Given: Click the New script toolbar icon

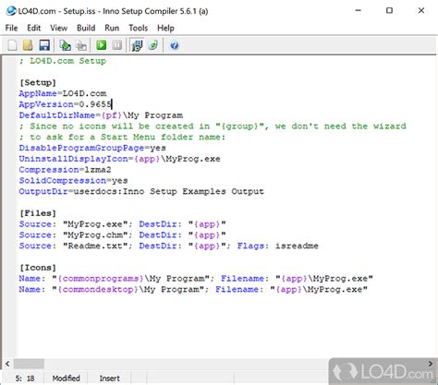Looking at the screenshot, I should [12, 45].
